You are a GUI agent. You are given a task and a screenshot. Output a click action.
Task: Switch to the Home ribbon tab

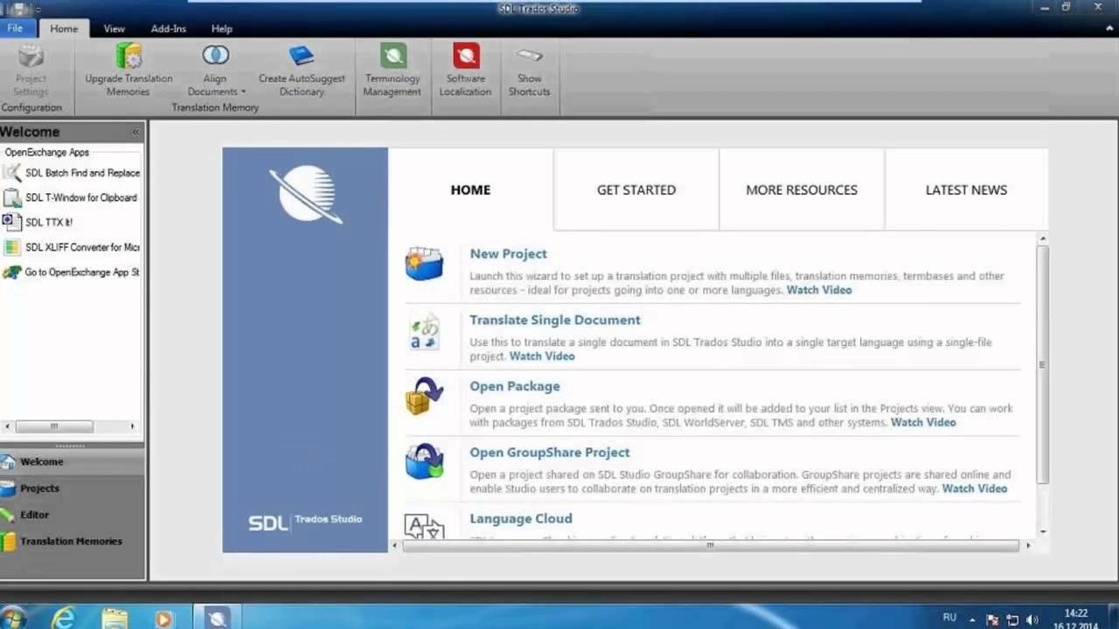click(64, 29)
